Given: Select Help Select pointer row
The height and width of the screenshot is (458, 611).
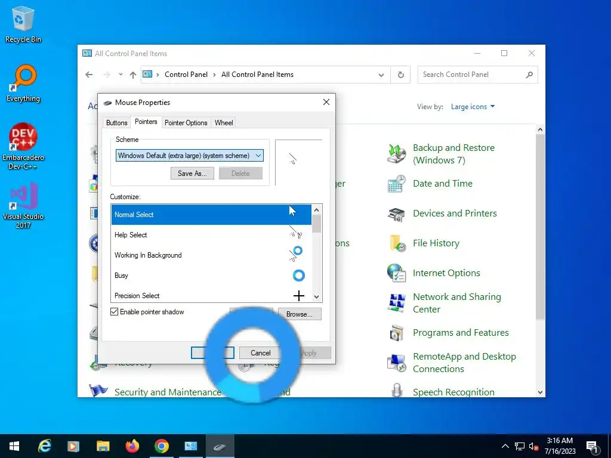Looking at the screenshot, I should pos(211,235).
